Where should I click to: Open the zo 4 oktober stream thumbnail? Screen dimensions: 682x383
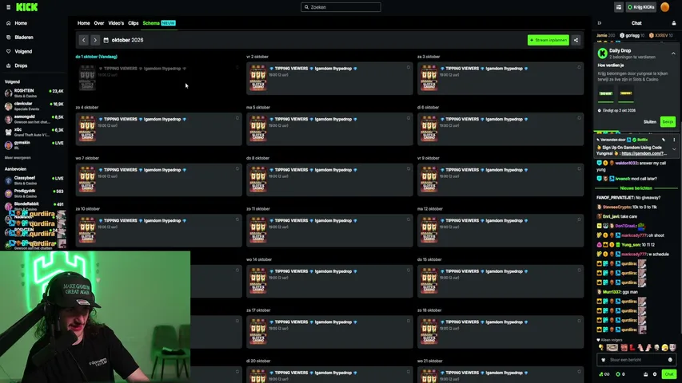[87, 128]
